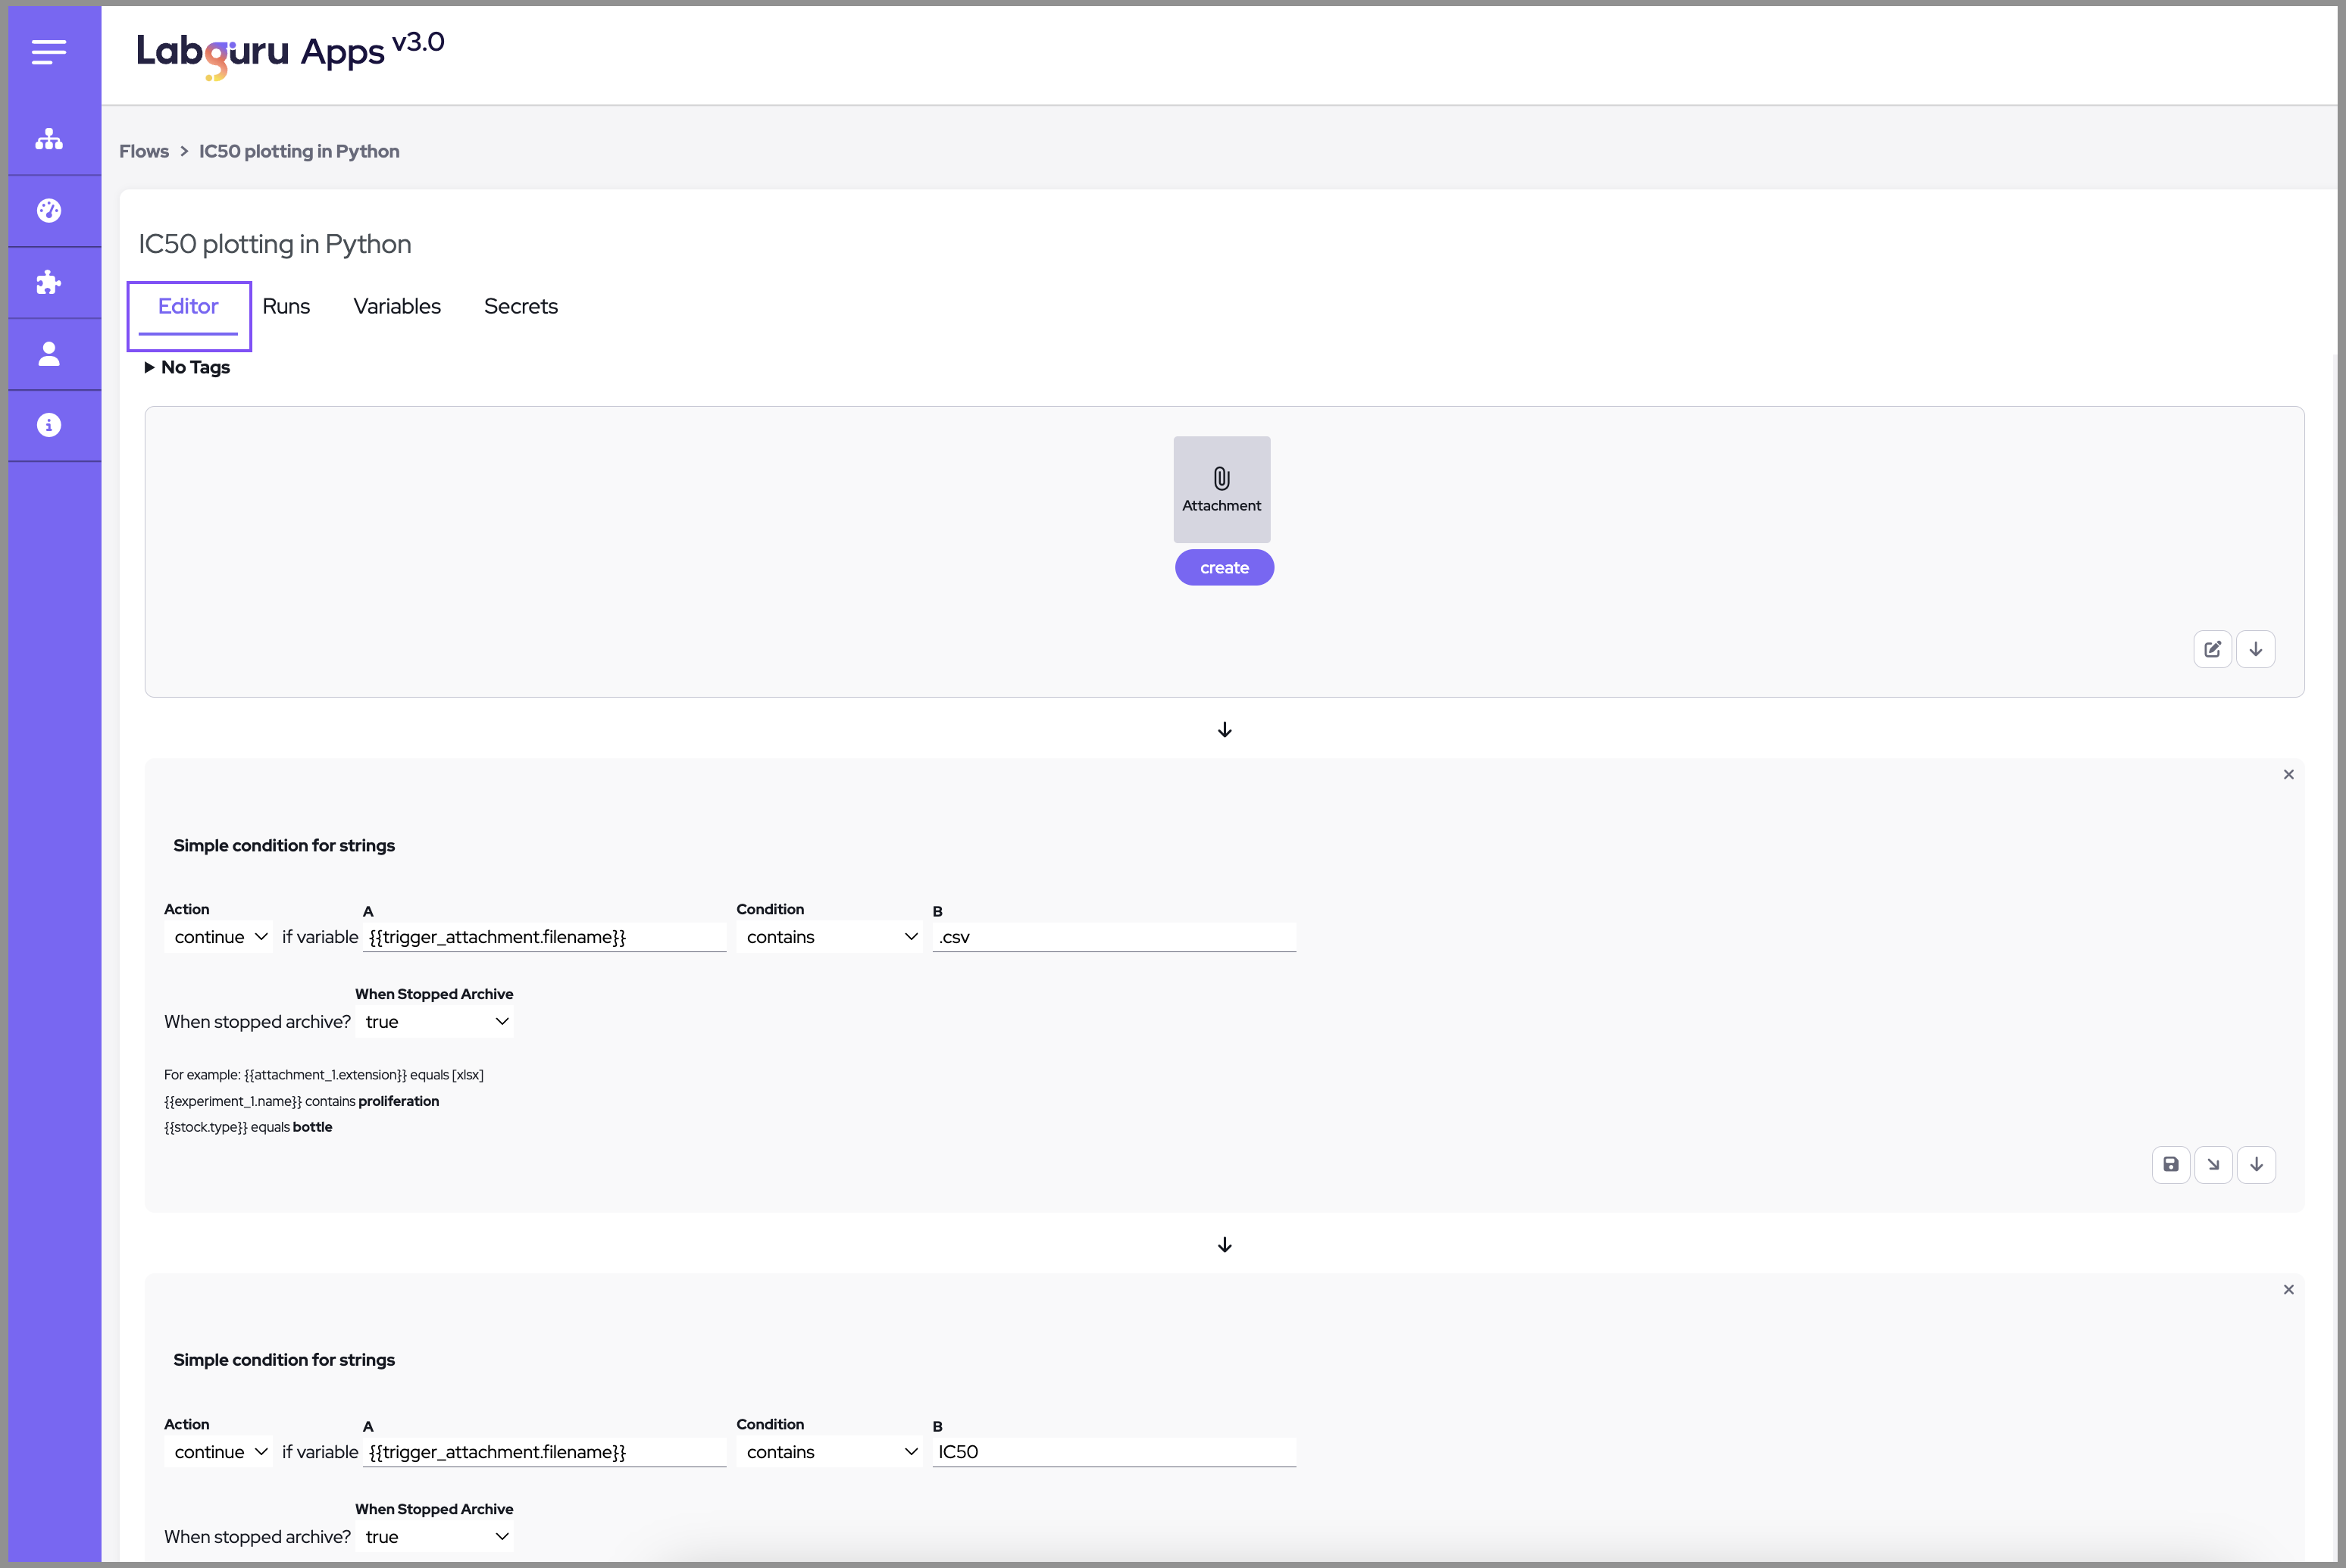Click the info circle sidebar icon

tap(48, 425)
